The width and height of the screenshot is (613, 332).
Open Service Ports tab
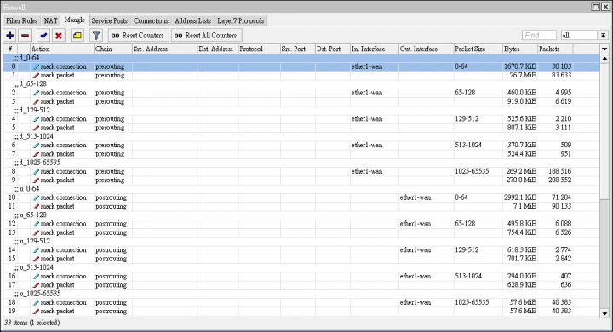110,20
